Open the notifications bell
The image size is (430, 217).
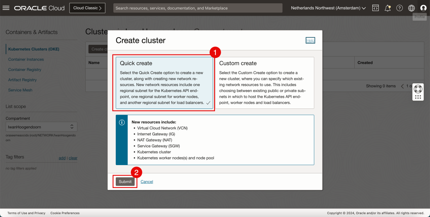click(x=387, y=8)
